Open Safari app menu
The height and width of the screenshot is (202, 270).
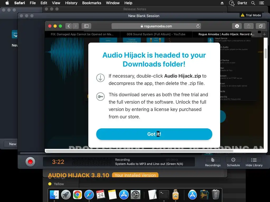click(20, 3)
